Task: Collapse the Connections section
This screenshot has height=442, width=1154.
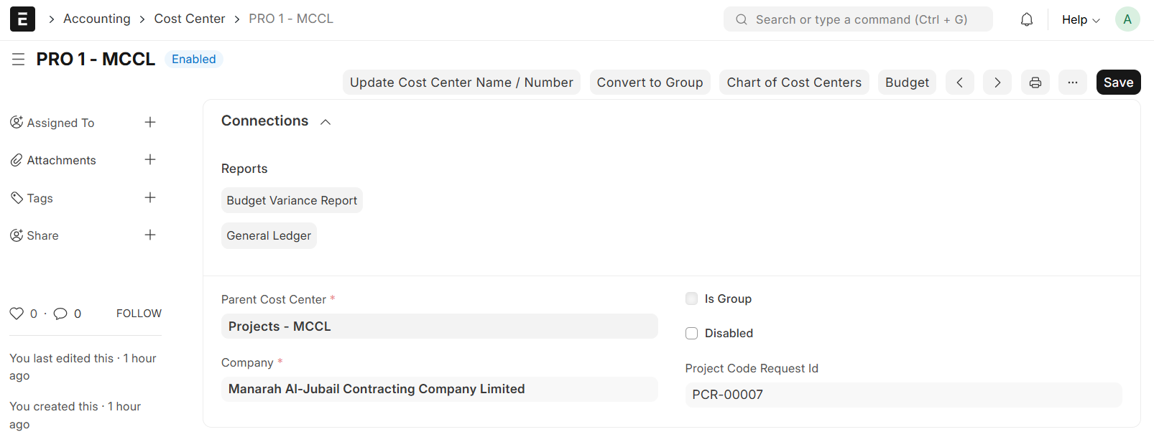Action: 326,122
